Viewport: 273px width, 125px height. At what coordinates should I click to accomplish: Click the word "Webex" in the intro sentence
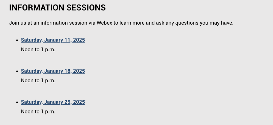(x=104, y=23)
